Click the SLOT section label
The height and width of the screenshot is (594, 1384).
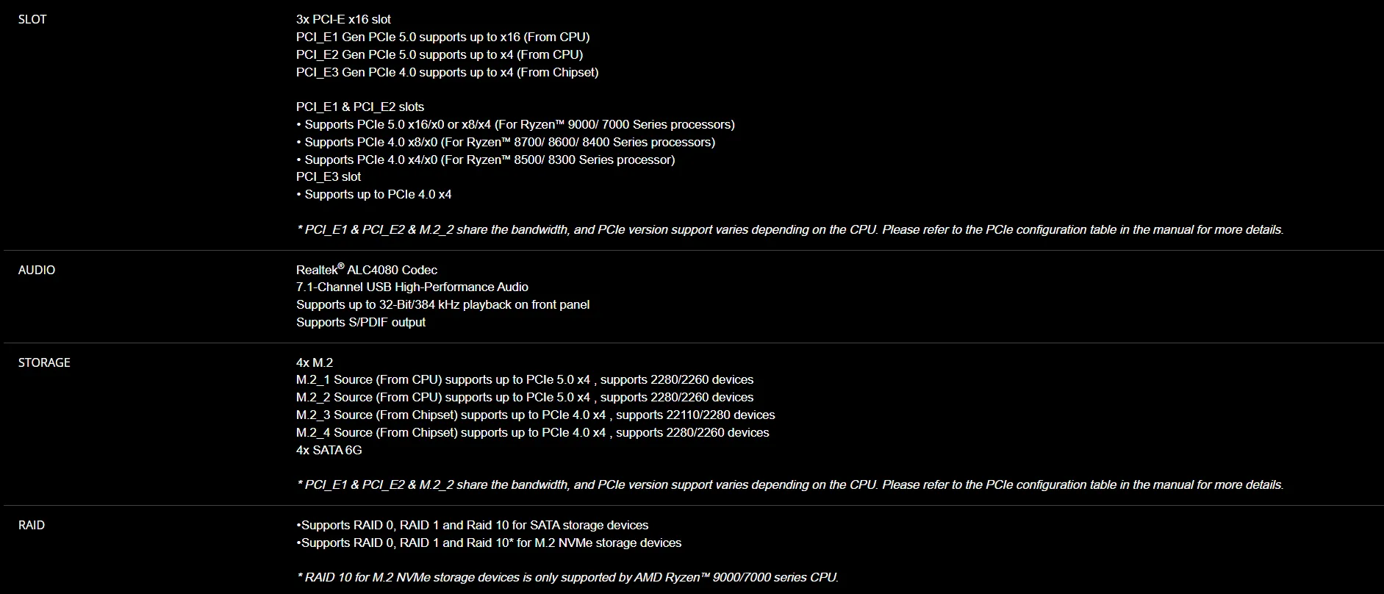32,19
